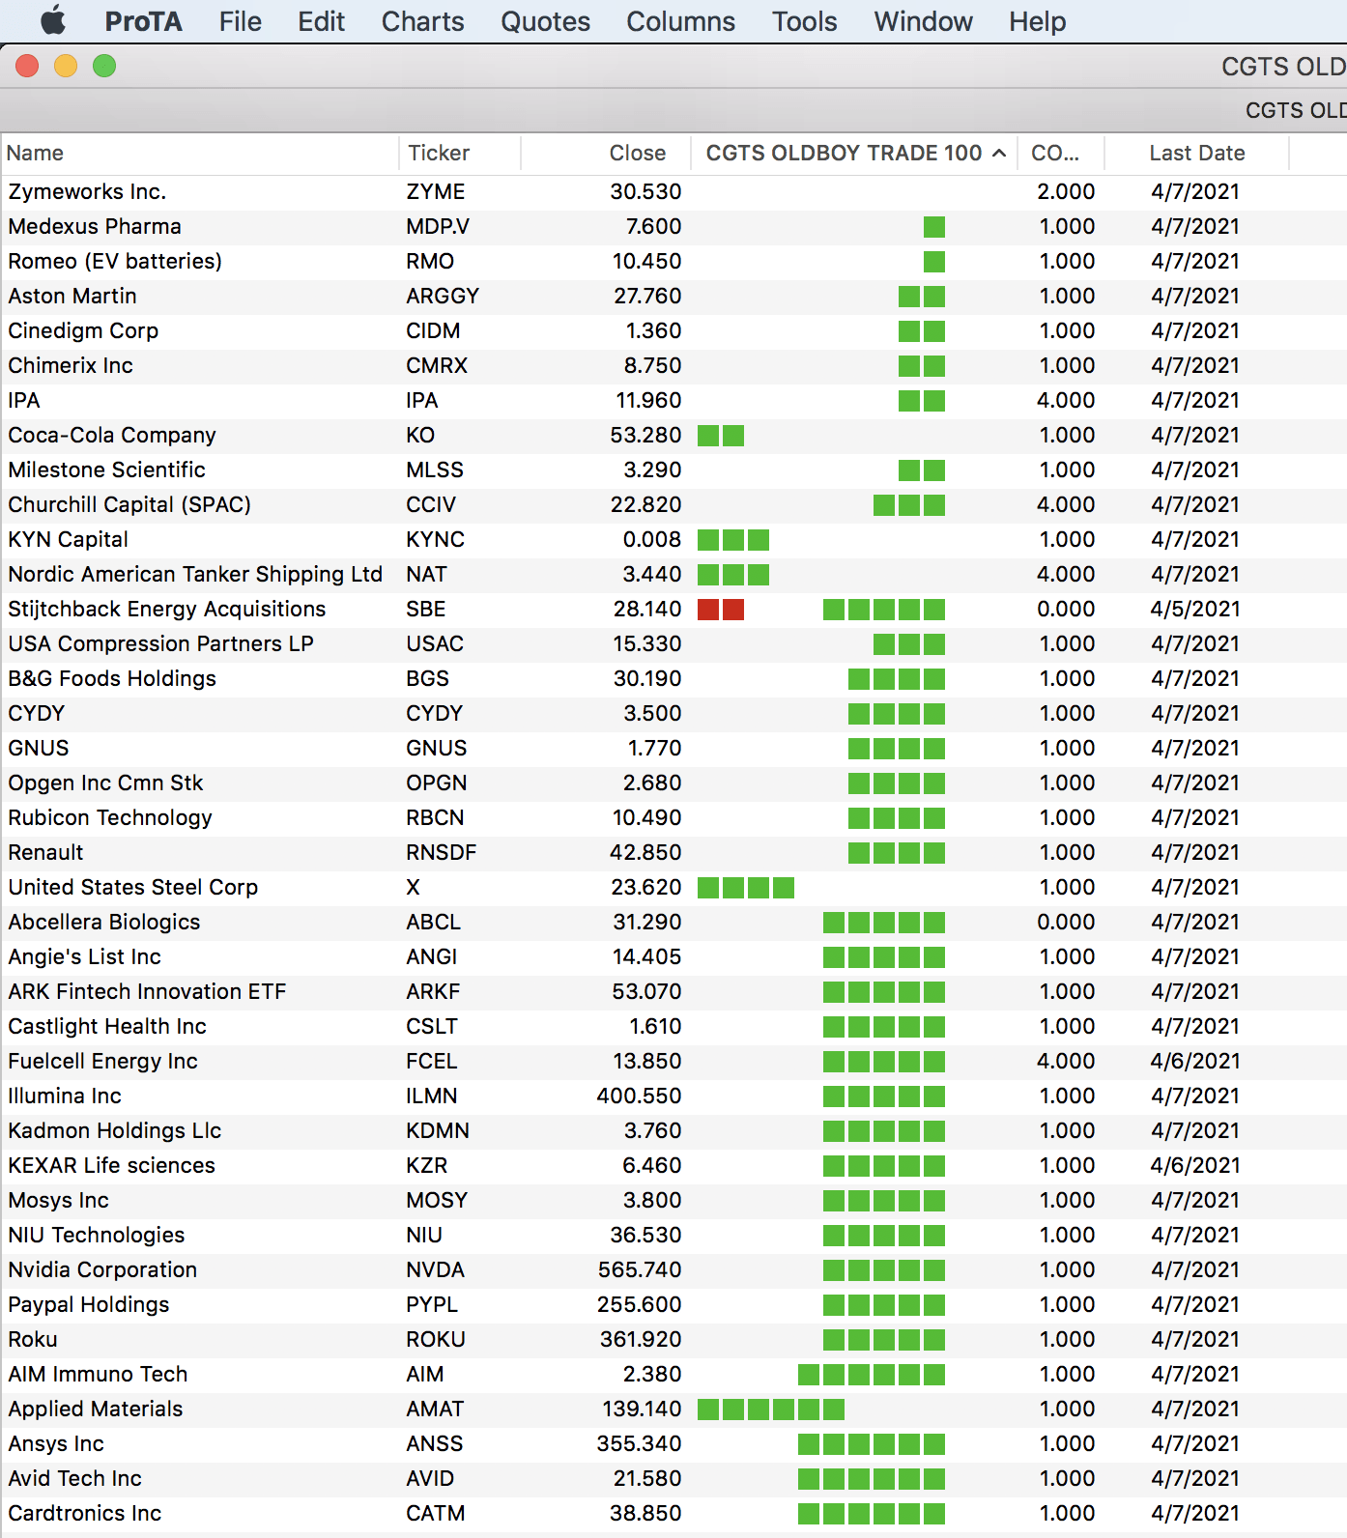Image resolution: width=1347 pixels, height=1538 pixels.
Task: Open the File menu
Action: click(x=240, y=21)
